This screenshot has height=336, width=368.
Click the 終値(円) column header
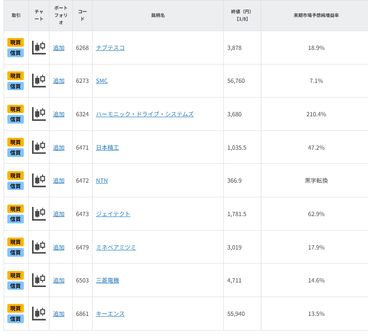242,16
